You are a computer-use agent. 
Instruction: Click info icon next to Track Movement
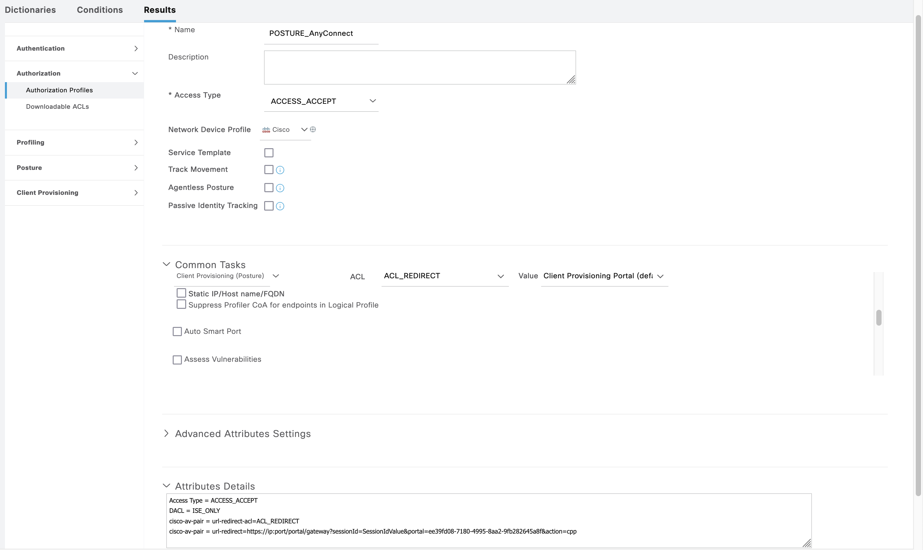click(x=280, y=170)
